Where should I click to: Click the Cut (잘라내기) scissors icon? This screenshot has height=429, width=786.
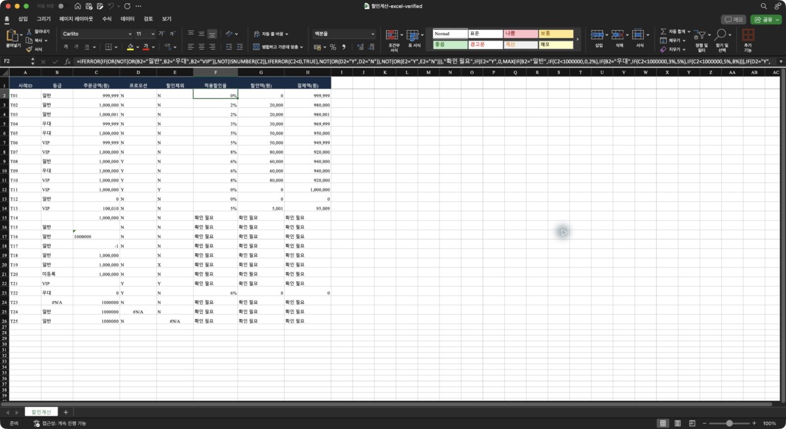click(x=29, y=31)
